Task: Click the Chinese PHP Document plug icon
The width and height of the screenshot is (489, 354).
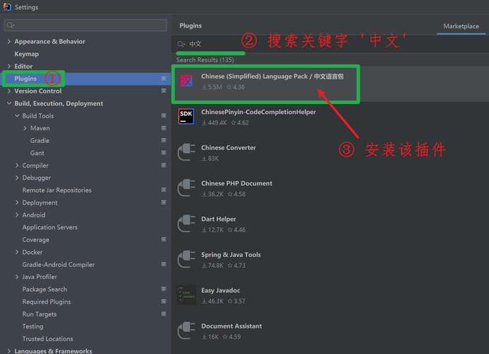Action: click(x=186, y=188)
